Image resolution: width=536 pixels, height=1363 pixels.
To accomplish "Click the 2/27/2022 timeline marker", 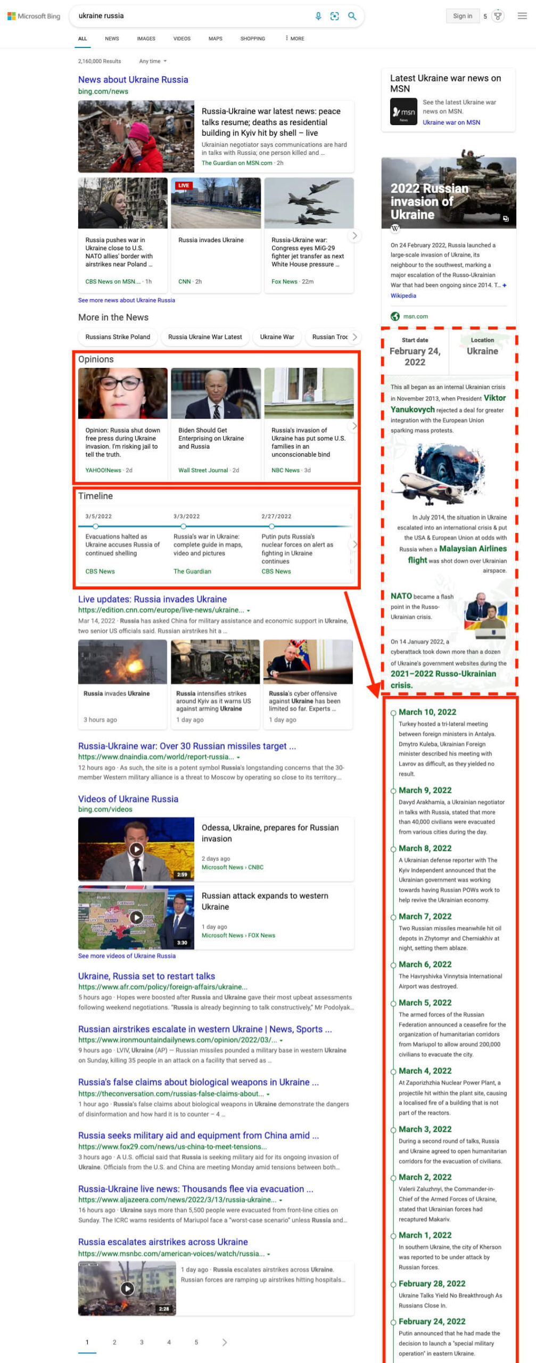I will pos(271,526).
